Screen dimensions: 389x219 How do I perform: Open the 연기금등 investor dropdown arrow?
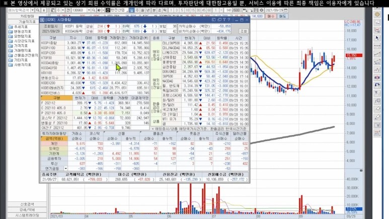coord(66,169)
